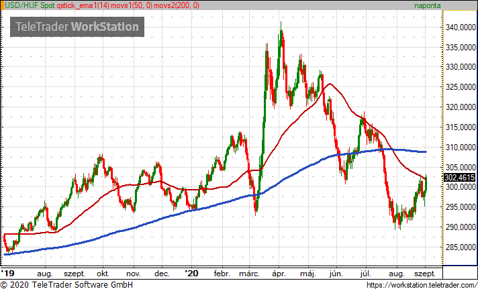Click the 340,0000 price axis label

click(x=461, y=27)
